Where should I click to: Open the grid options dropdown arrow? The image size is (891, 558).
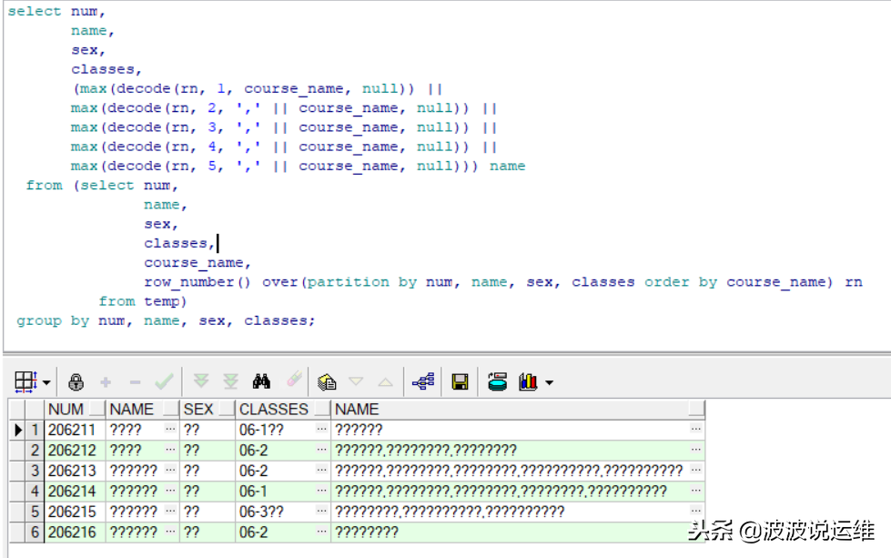coord(45,381)
